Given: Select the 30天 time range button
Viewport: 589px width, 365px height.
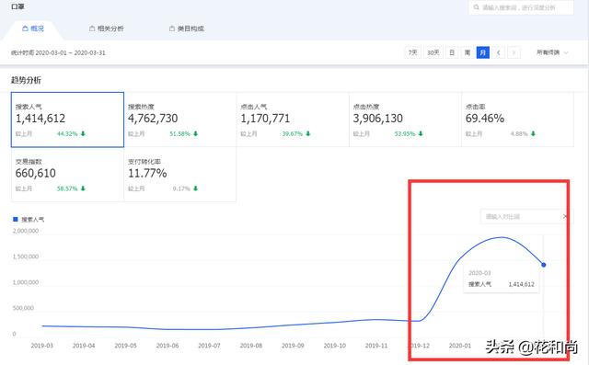Looking at the screenshot, I should click(x=433, y=52).
